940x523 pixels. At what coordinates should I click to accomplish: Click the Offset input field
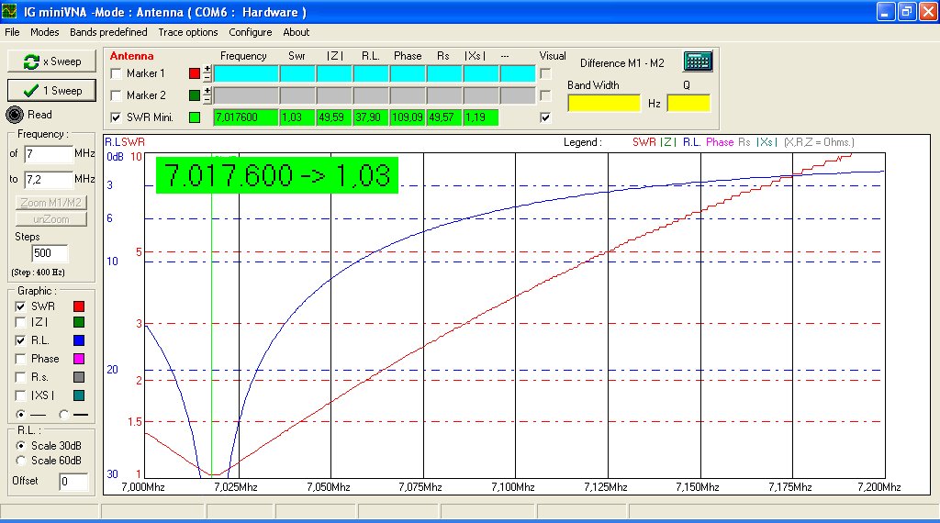coord(73,482)
